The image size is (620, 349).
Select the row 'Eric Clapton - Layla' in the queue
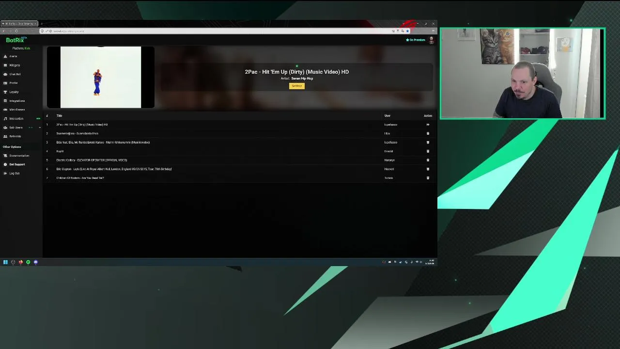tap(240, 169)
